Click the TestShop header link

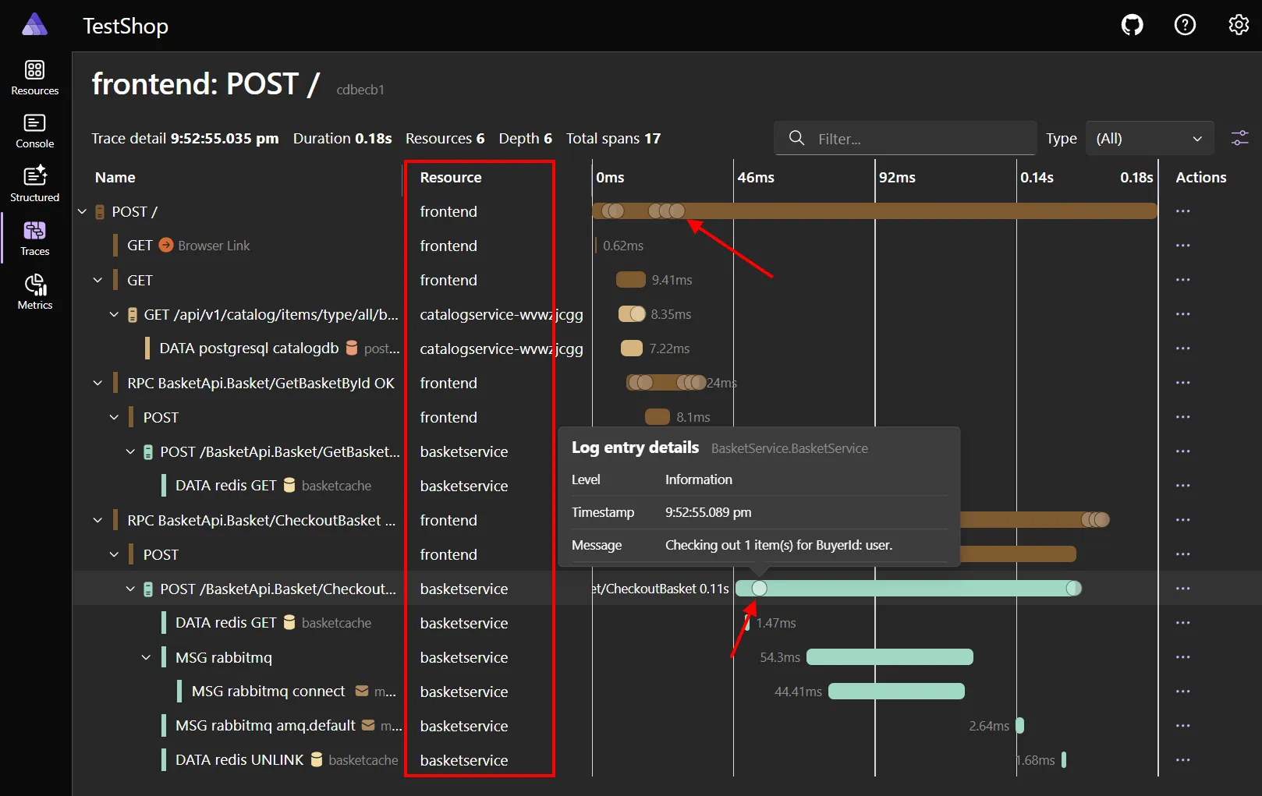(125, 26)
